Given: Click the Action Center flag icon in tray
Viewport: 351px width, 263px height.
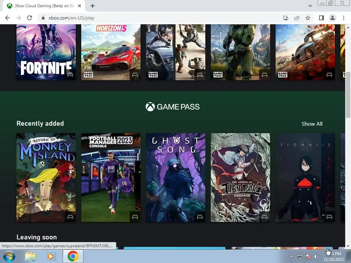Looking at the screenshot, I should coord(308,257).
